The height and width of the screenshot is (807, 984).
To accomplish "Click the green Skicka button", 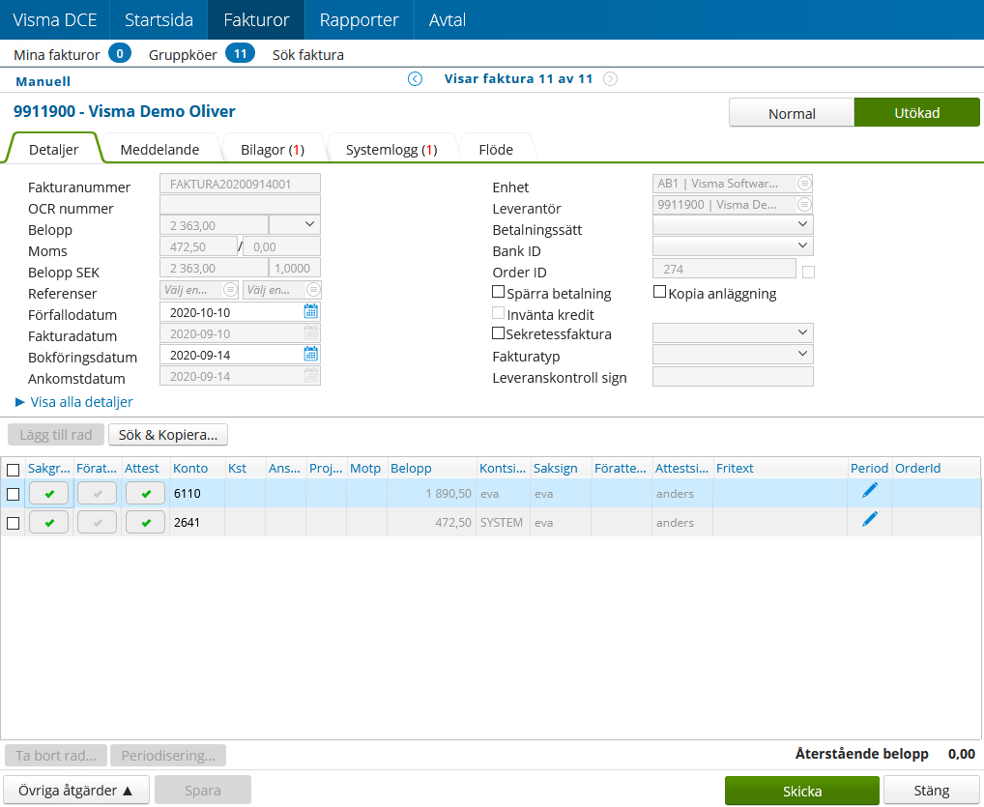I will click(801, 790).
